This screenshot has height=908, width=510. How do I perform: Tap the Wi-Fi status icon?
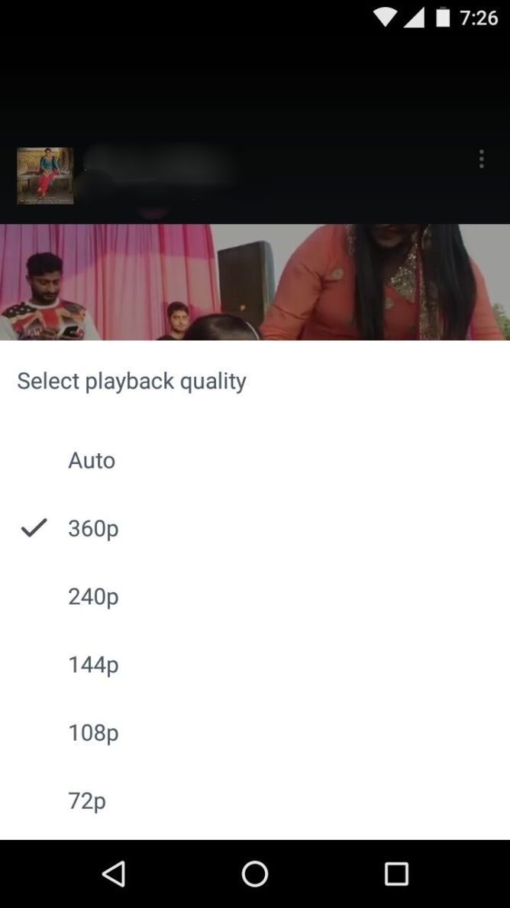pos(385,18)
